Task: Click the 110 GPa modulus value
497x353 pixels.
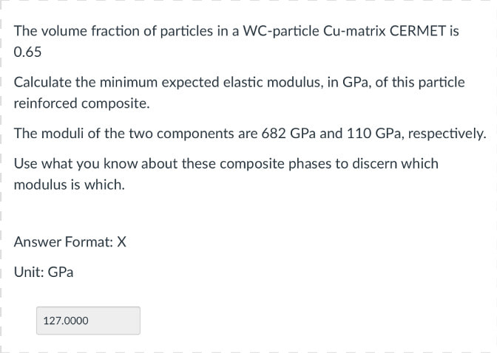Action: click(374, 133)
